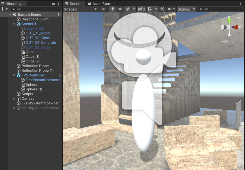Toggle scene lighting with the lightbulb icon
The image size is (245, 170).
coord(113,9)
